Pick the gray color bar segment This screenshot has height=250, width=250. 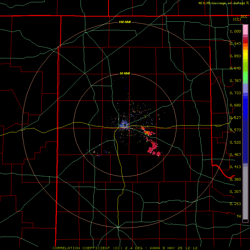tap(245, 193)
